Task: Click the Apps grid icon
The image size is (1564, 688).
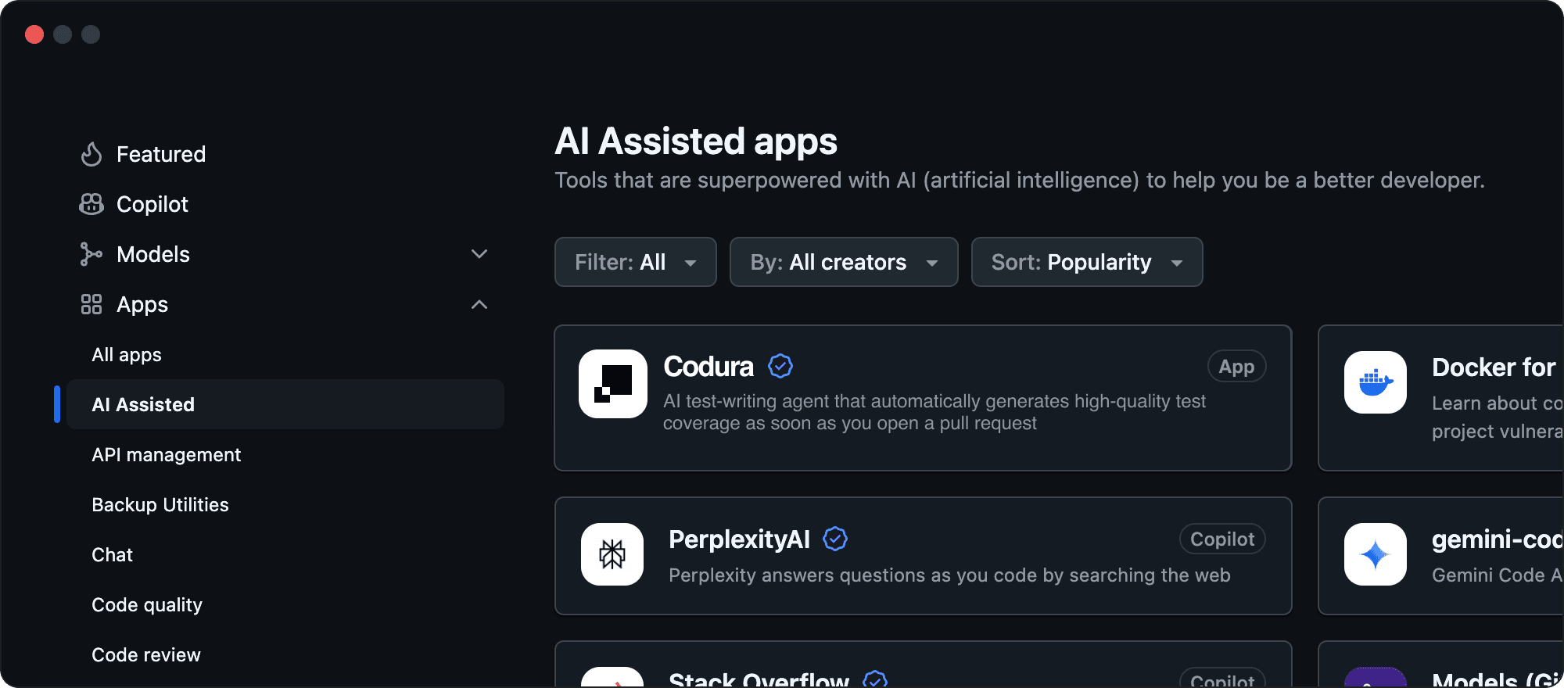Action: [x=91, y=304]
